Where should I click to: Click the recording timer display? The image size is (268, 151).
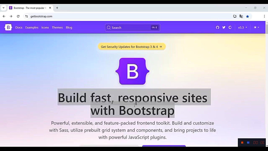point(259,143)
